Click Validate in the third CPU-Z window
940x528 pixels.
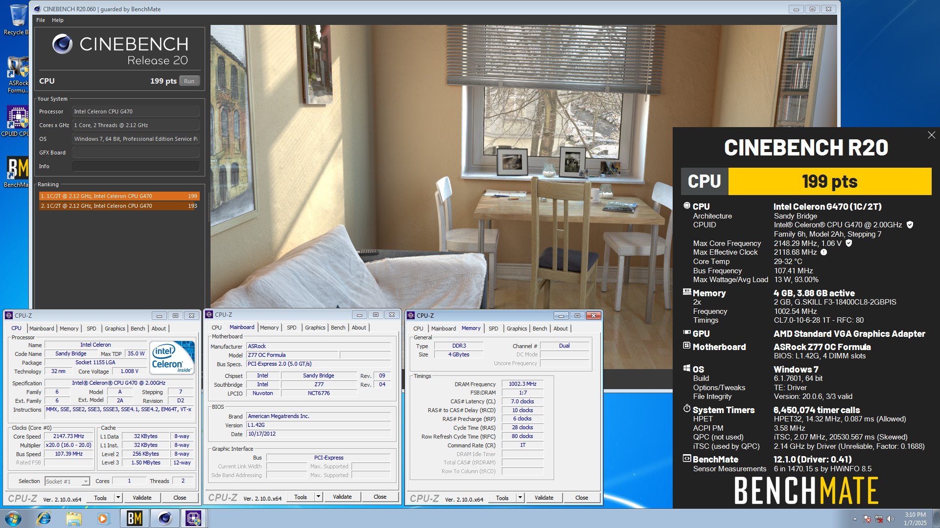544,498
